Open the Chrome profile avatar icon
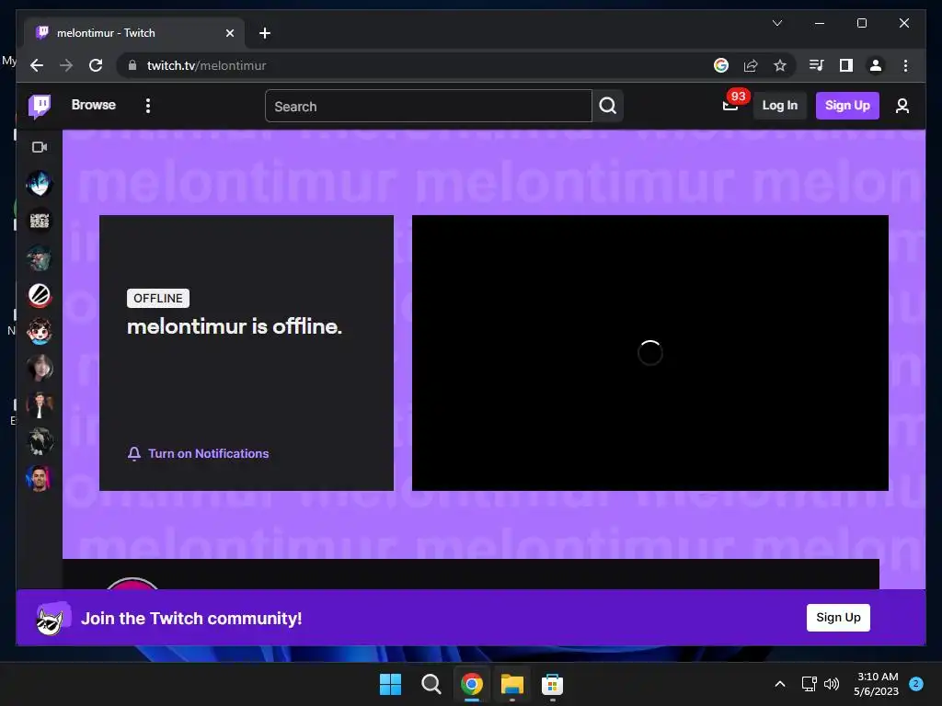 click(x=876, y=65)
